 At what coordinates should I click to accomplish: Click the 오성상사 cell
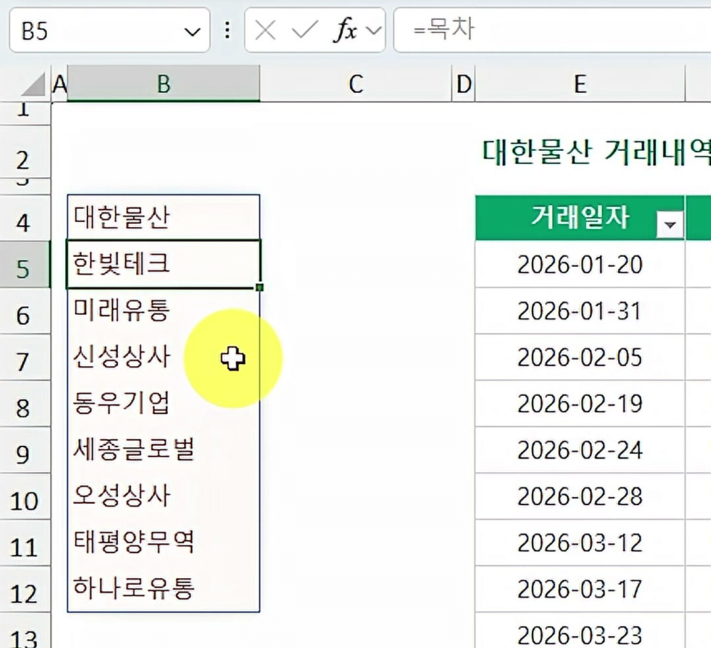pos(164,496)
